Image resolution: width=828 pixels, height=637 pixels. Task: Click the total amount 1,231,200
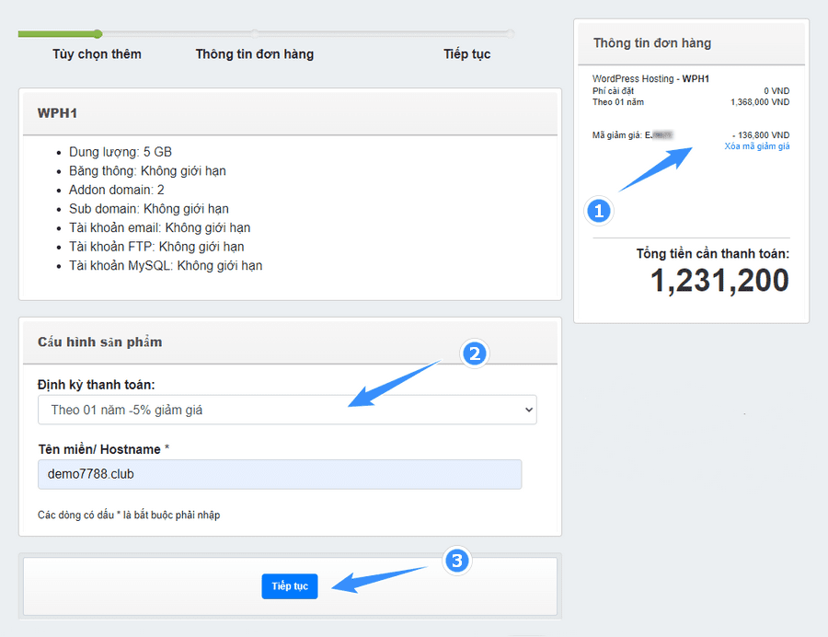719,281
